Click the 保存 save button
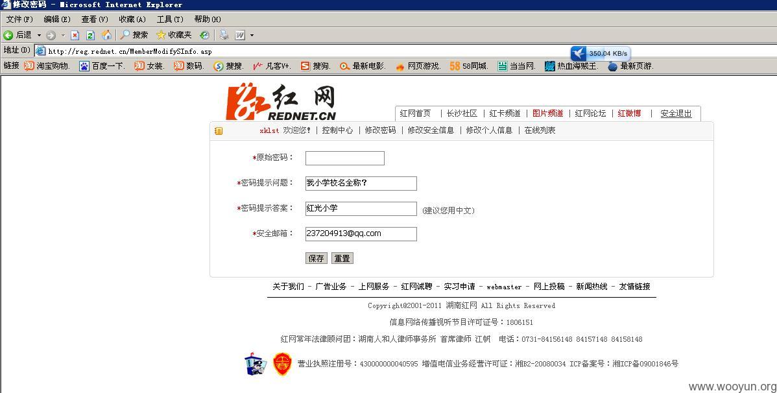777x393 pixels. [x=316, y=258]
